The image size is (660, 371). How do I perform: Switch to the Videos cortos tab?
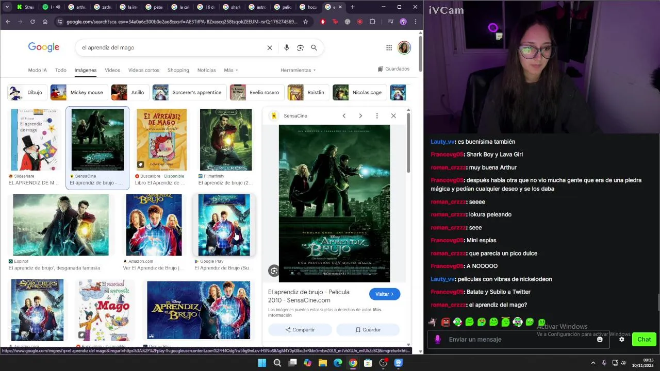pos(144,70)
